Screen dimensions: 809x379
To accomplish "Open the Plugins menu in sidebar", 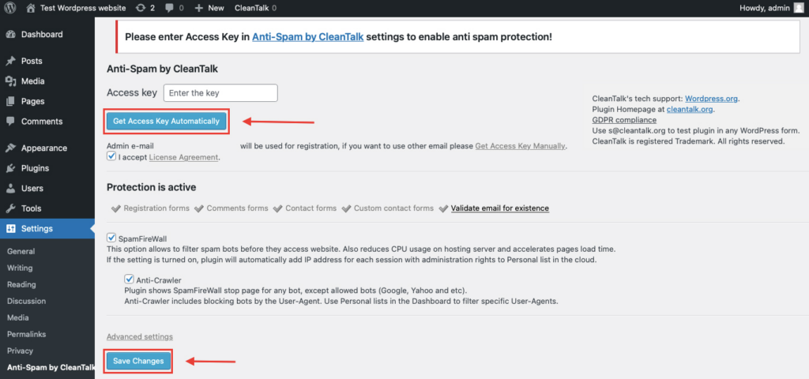I will pyautogui.click(x=35, y=168).
